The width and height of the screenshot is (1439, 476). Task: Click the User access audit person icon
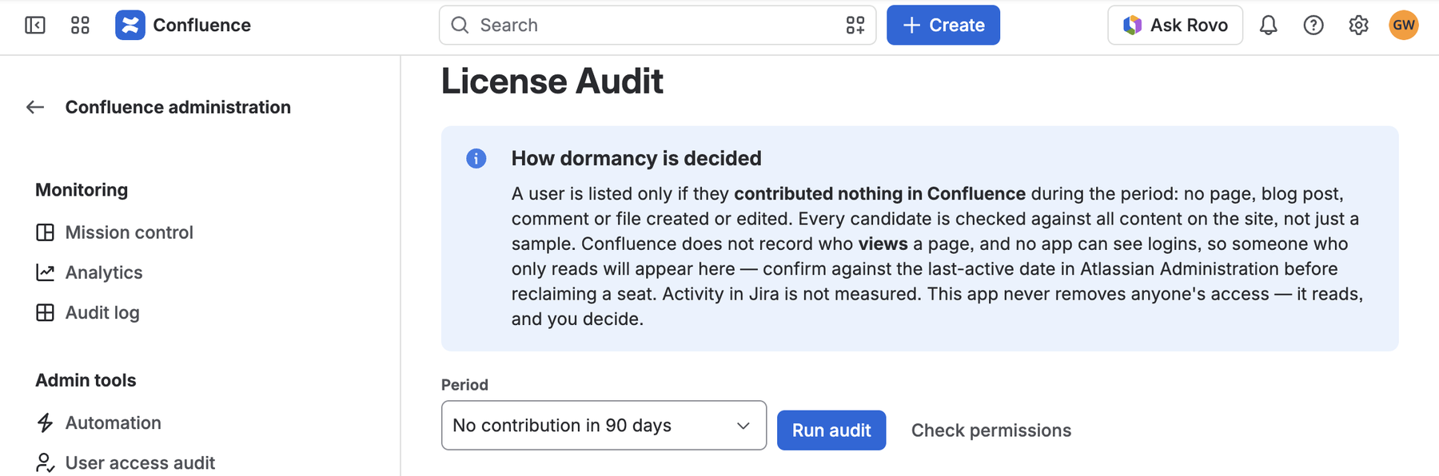(46, 462)
